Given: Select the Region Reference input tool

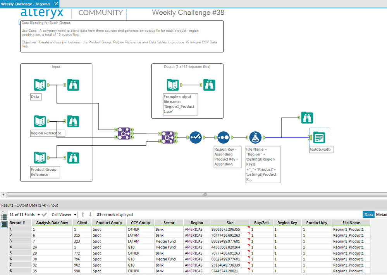Looking at the screenshot, I should point(40,121).
